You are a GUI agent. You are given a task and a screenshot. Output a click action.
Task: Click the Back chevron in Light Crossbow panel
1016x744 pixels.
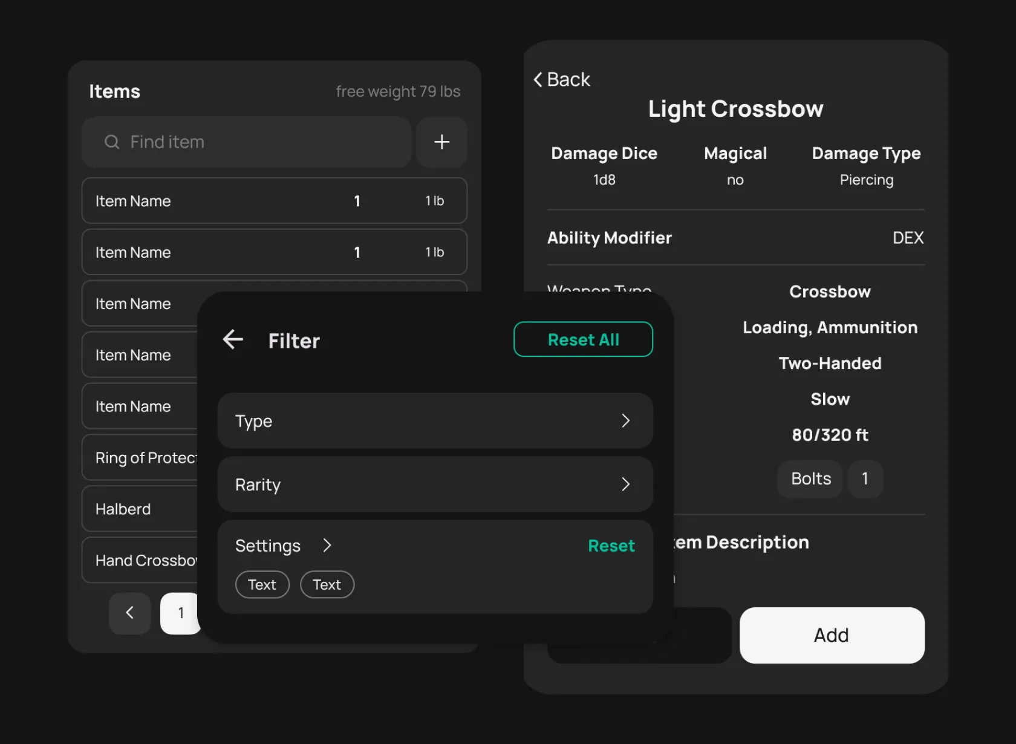click(x=538, y=79)
